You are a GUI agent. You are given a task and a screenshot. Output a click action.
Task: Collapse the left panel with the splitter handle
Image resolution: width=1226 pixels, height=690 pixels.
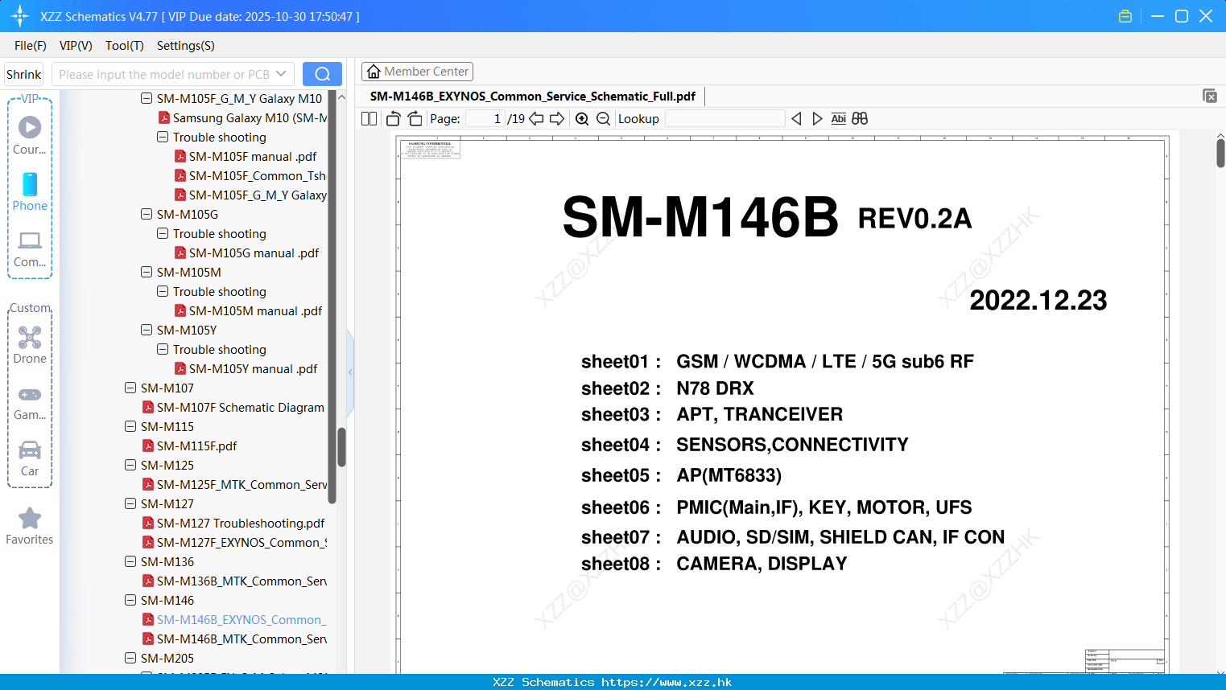(350, 372)
